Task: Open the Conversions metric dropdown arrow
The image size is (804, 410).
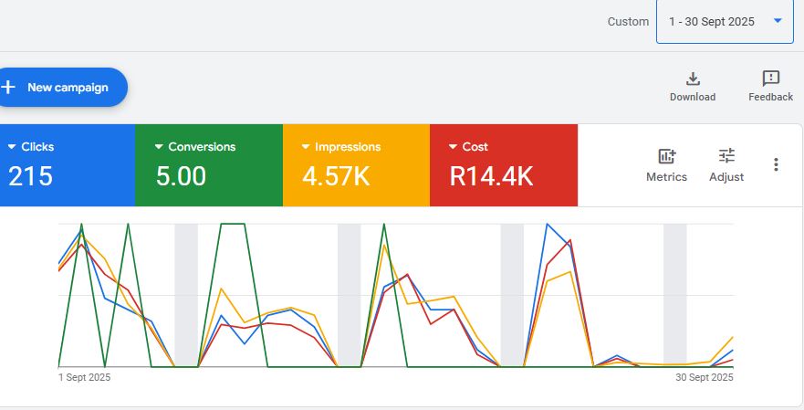Action: [x=159, y=147]
